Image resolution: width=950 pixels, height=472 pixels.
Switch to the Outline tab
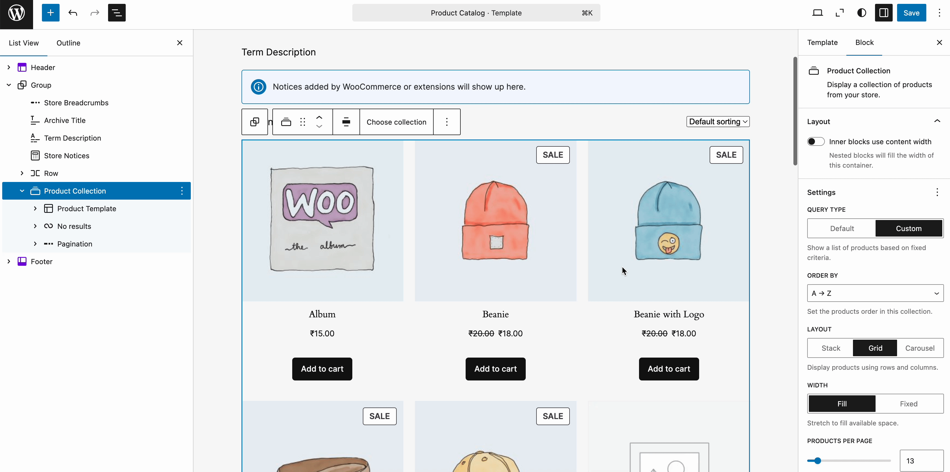68,43
